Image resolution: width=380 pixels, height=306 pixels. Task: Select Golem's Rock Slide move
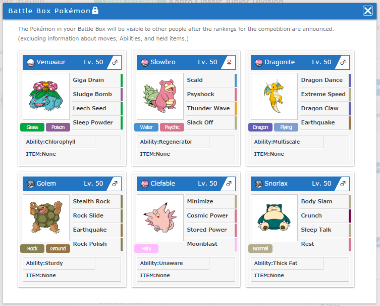coord(97,215)
